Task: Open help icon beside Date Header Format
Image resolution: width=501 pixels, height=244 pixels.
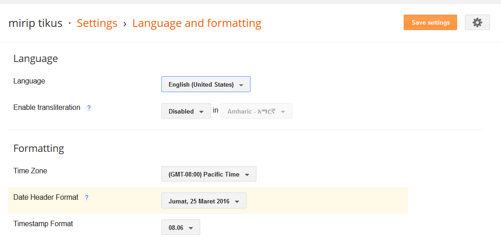Action: (x=87, y=198)
